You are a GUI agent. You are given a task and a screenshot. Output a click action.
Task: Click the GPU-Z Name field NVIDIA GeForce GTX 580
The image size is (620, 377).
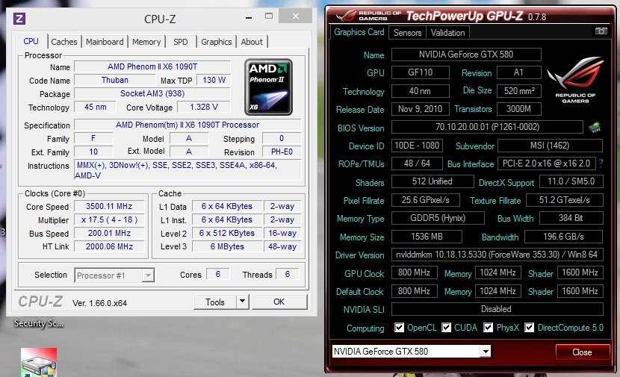coord(466,54)
